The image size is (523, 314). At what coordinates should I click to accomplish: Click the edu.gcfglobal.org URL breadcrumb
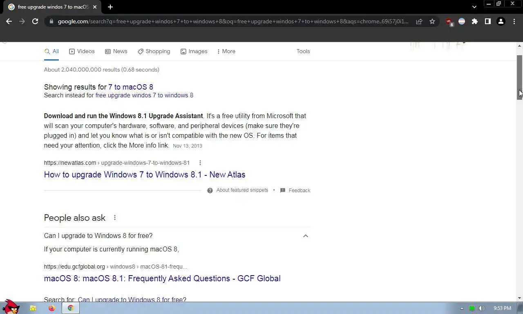coord(116,267)
